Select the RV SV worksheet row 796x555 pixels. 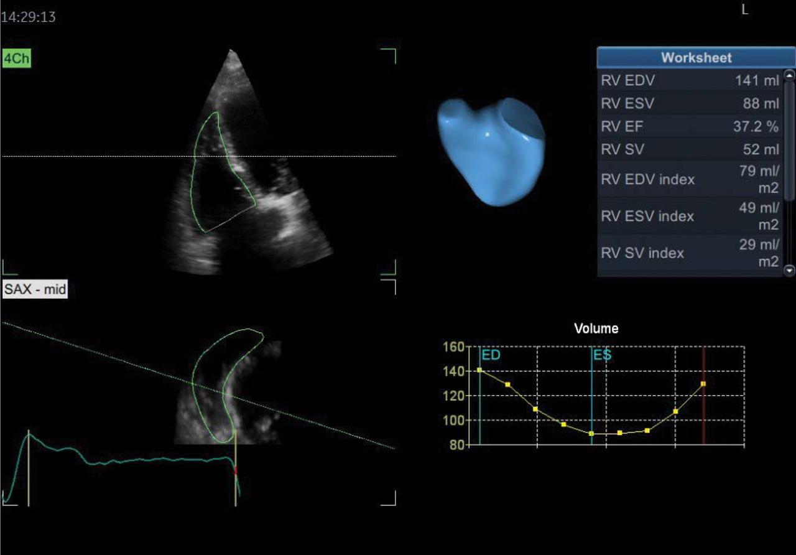pos(689,150)
